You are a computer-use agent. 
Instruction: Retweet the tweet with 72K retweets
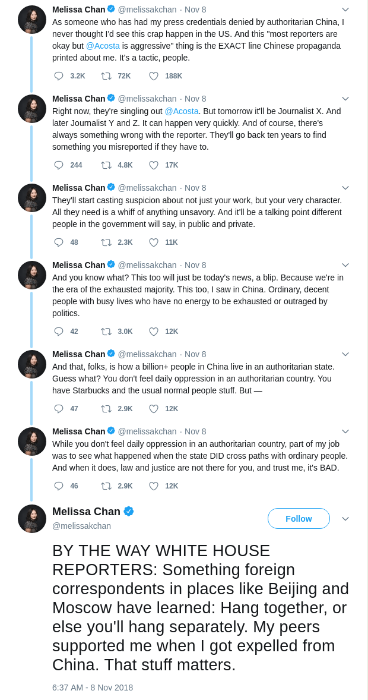click(x=106, y=76)
